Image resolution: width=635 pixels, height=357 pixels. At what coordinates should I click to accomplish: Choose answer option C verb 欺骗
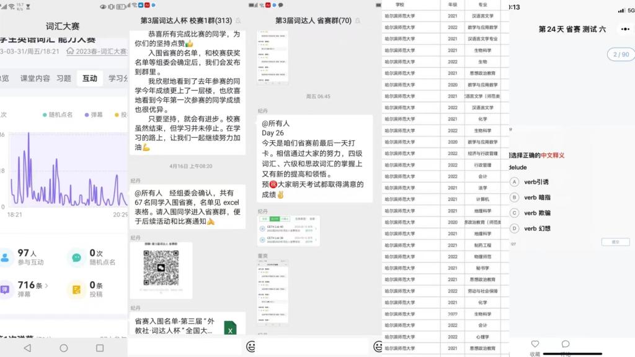[x=514, y=213]
